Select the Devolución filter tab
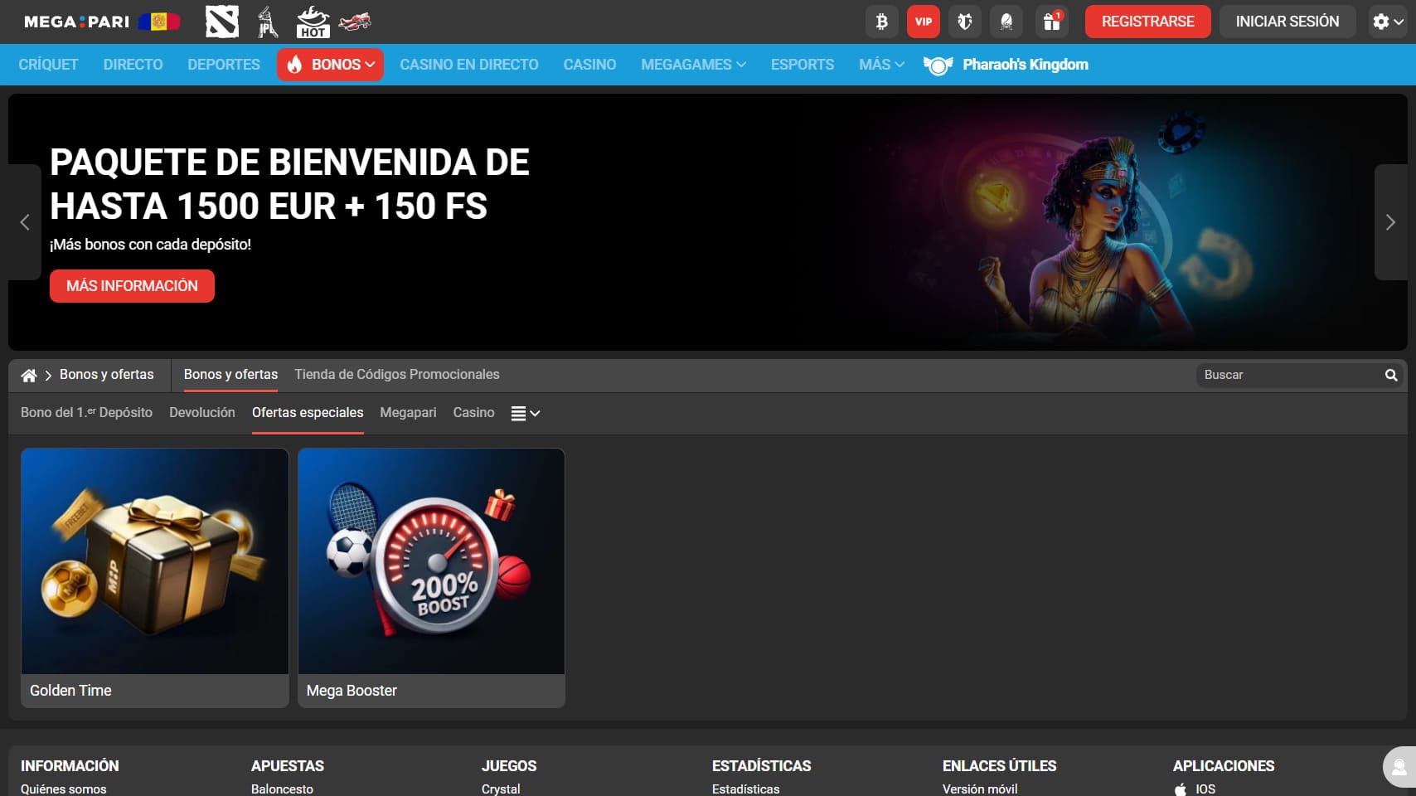The image size is (1416, 796). [201, 413]
